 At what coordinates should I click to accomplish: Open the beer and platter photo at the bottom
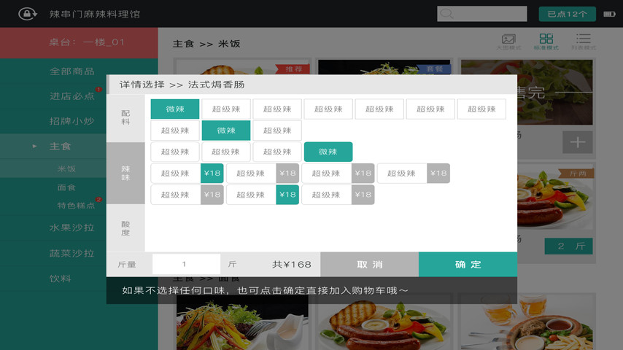click(x=527, y=322)
